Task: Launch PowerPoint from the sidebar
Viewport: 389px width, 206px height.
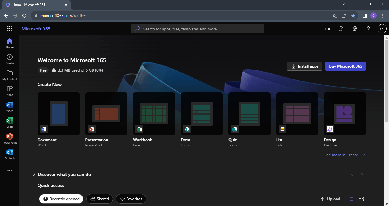Action: click(10, 139)
